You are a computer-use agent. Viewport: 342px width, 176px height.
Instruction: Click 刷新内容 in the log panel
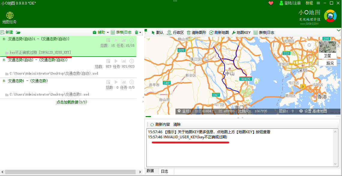pyautogui.click(x=160, y=125)
